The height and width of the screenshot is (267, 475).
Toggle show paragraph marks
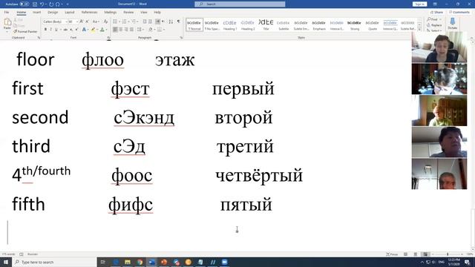178,22
